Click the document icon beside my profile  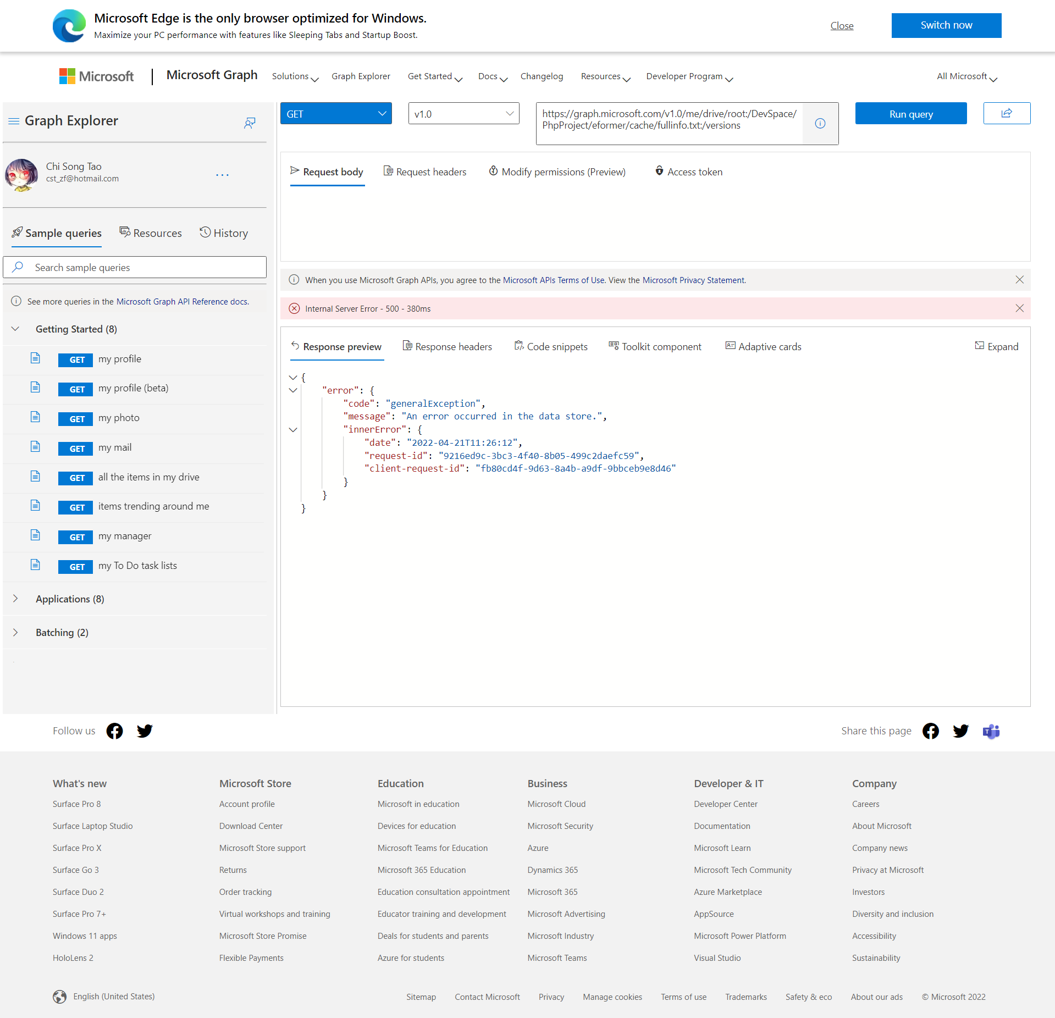pos(35,358)
